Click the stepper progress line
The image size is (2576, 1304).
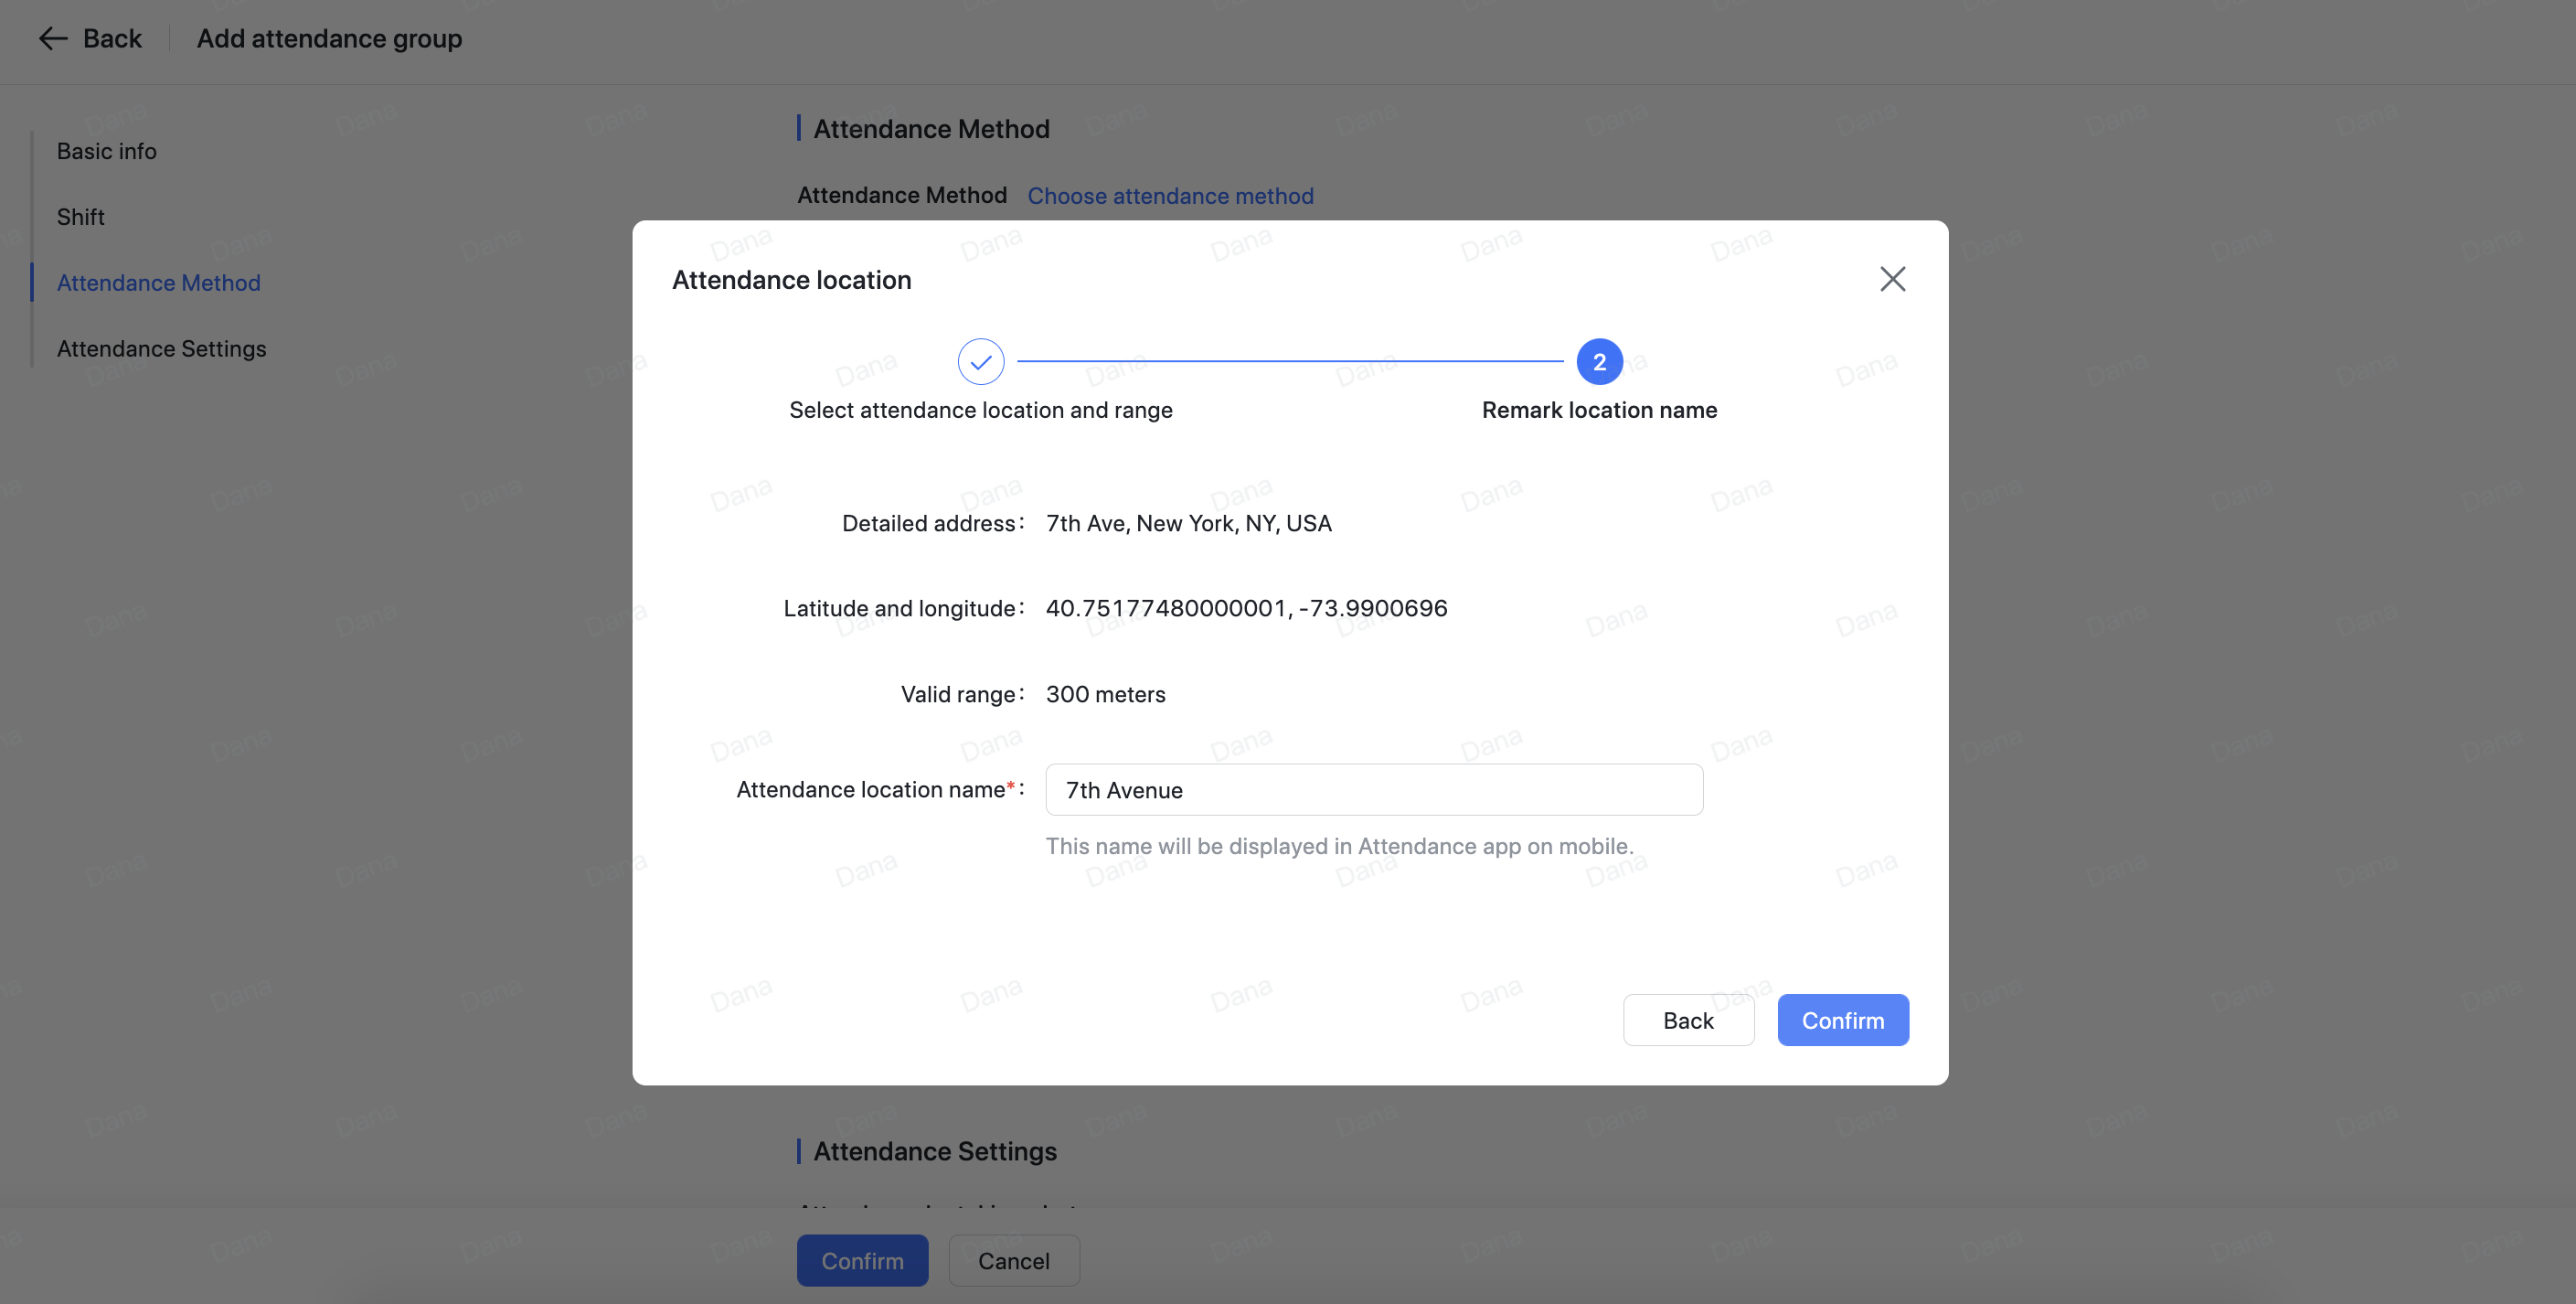click(1290, 361)
